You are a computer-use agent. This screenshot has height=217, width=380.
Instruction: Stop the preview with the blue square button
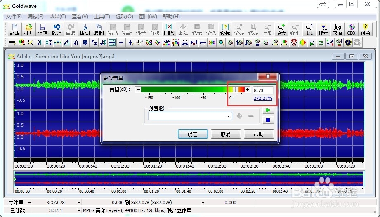[268, 120]
